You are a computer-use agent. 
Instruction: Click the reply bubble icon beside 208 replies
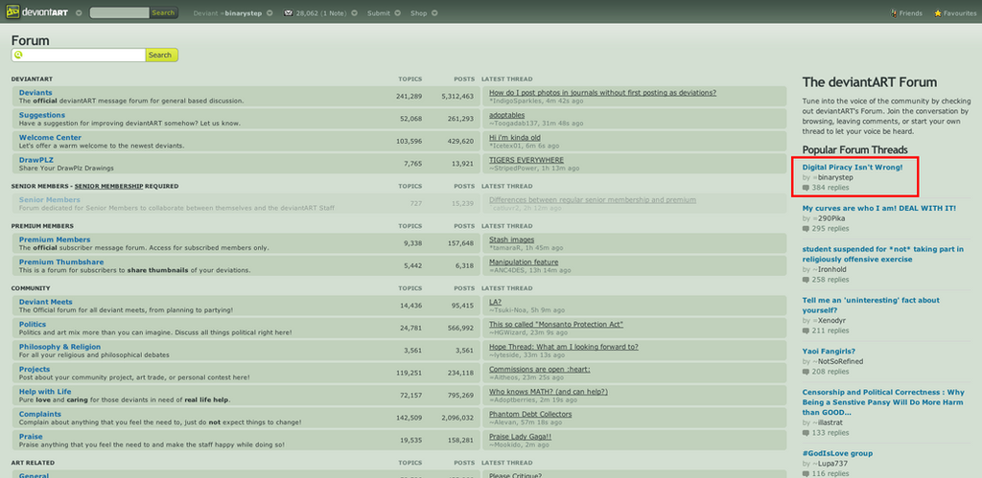pyautogui.click(x=806, y=372)
